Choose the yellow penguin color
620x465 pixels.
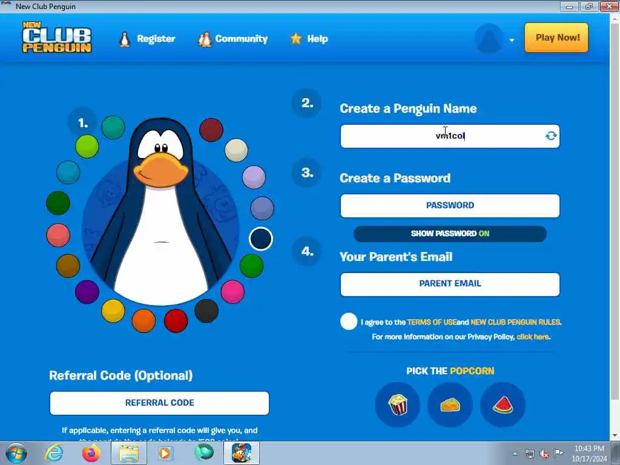point(113,311)
